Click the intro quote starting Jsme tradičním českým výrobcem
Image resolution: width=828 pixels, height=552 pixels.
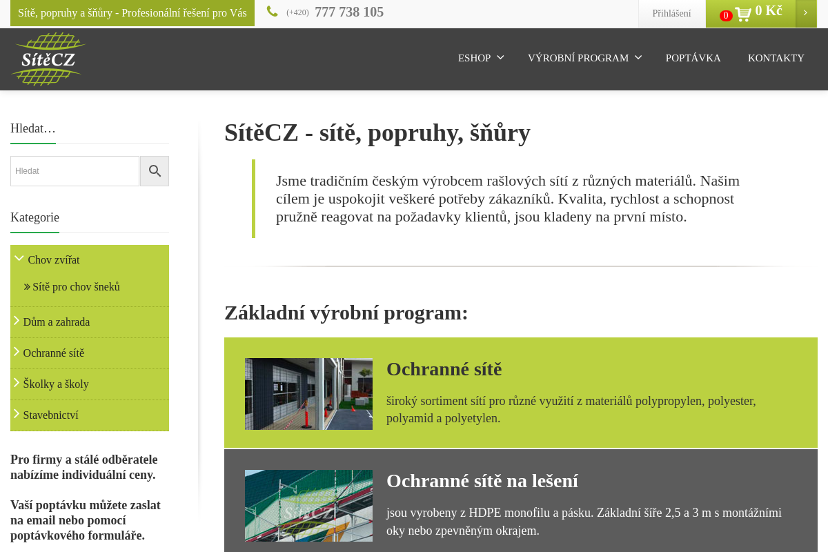[508, 199]
